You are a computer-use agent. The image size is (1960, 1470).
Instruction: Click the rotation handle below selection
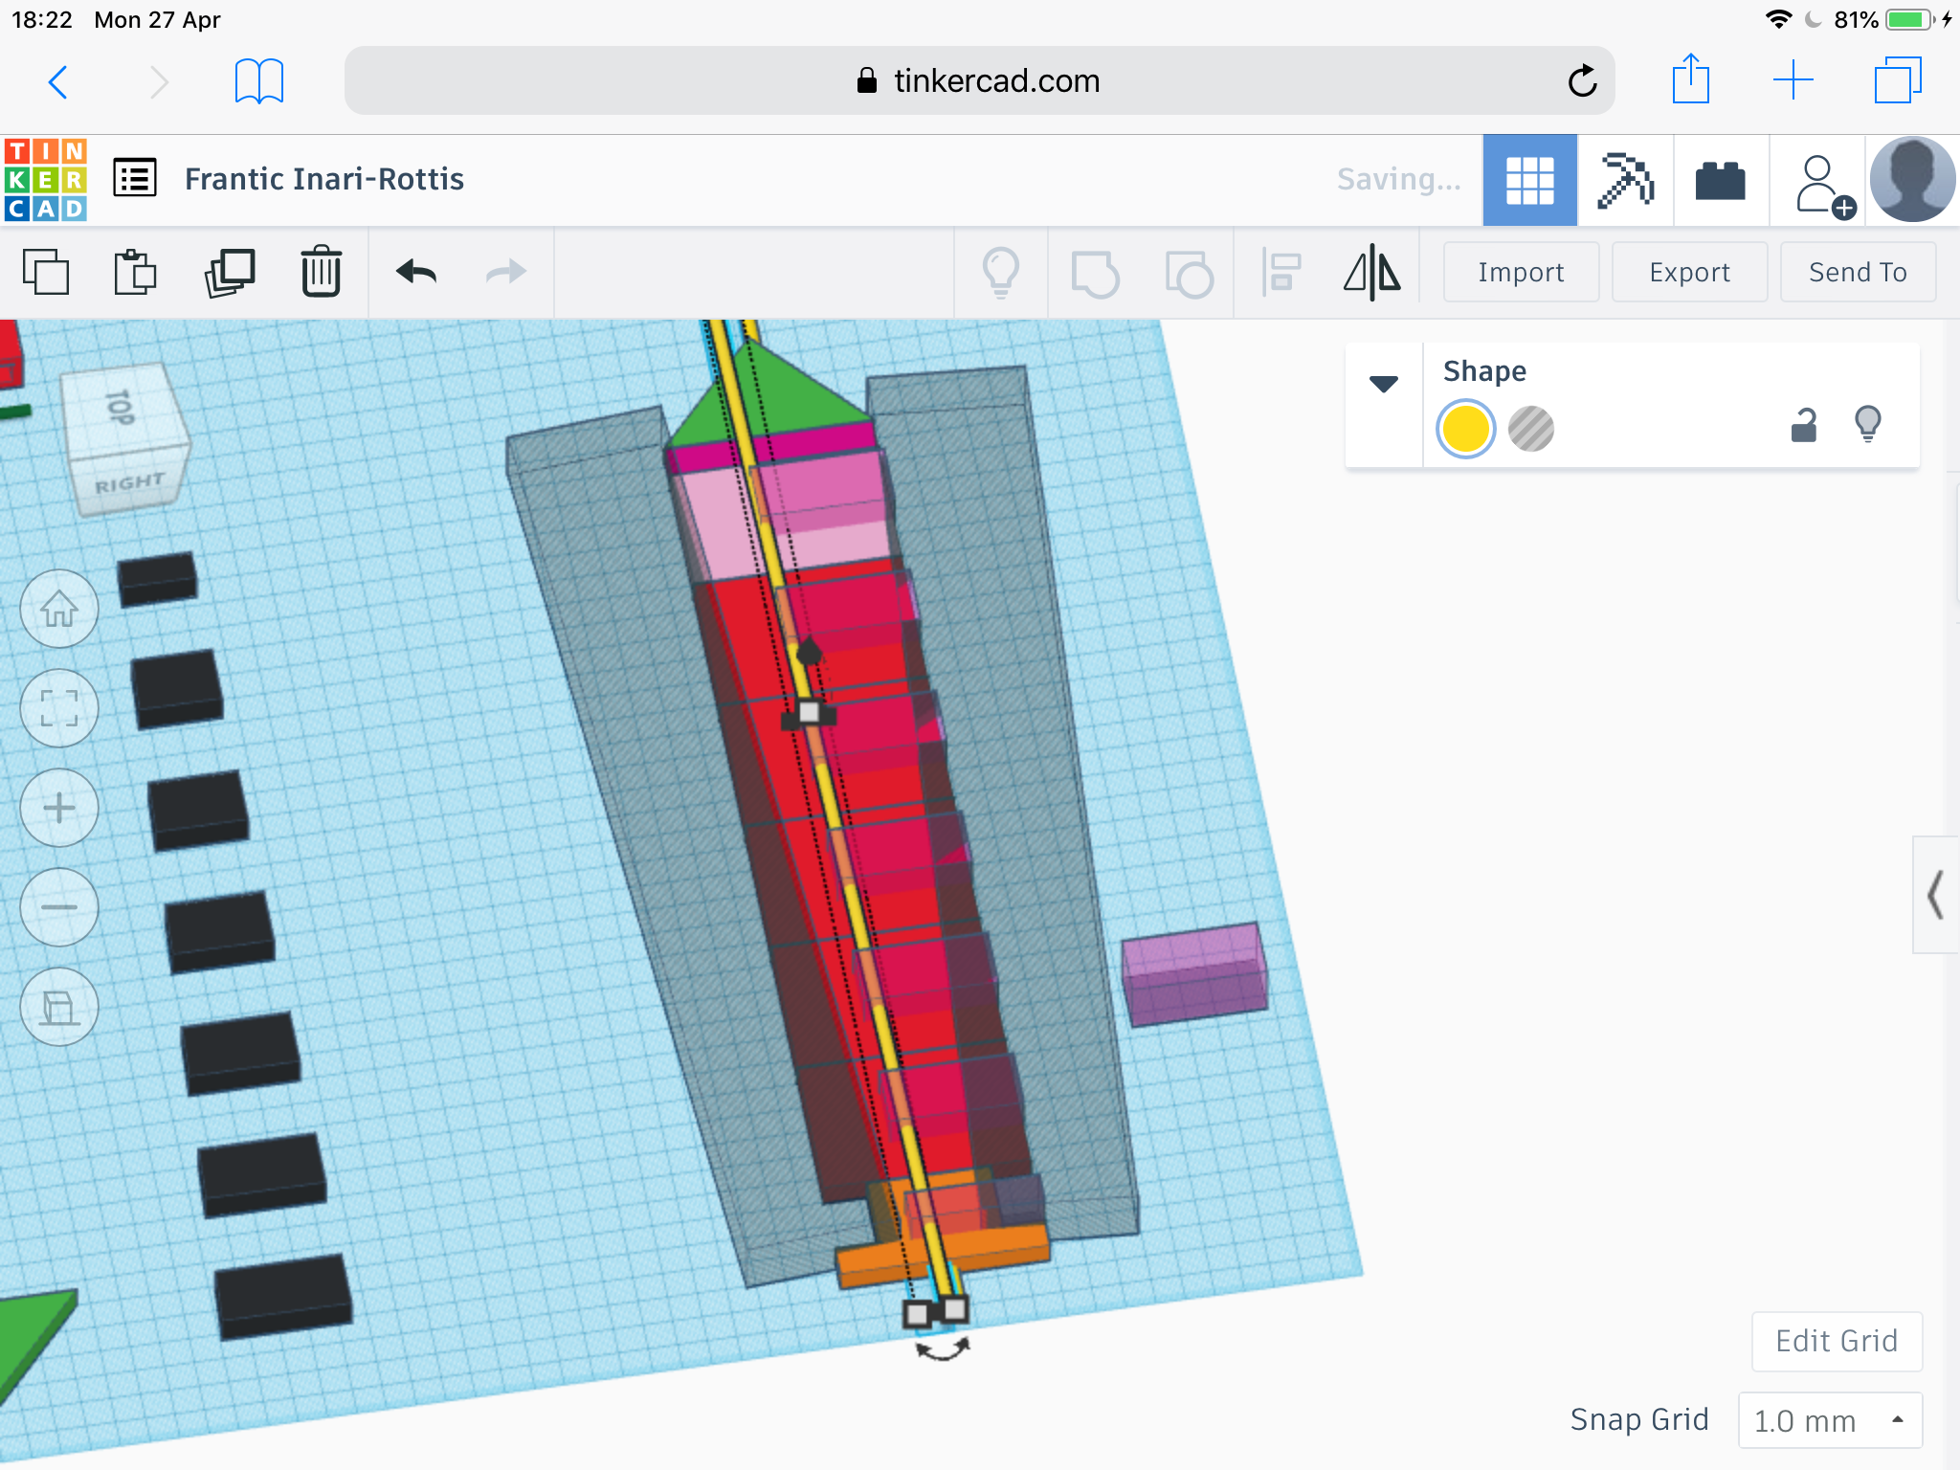click(x=943, y=1349)
